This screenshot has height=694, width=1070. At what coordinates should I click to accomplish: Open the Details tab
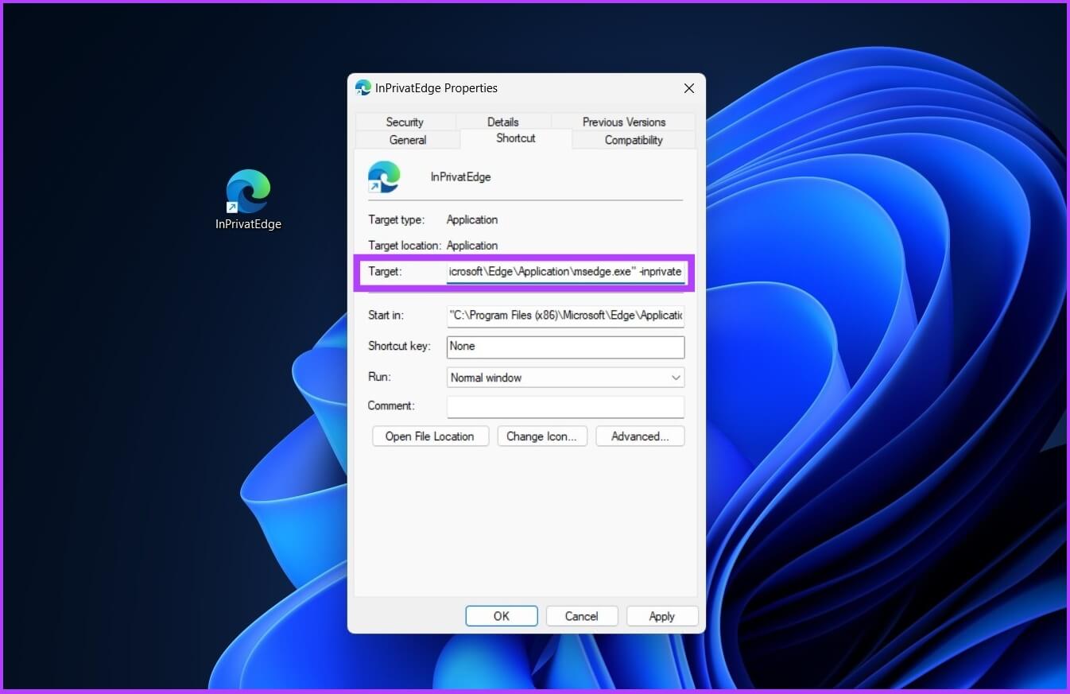(x=503, y=122)
